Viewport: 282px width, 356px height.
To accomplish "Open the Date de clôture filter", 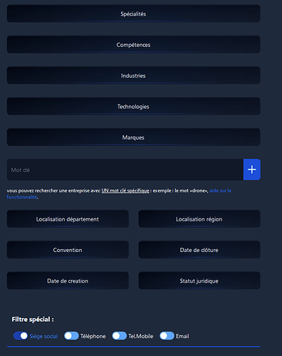I will pyautogui.click(x=199, y=250).
